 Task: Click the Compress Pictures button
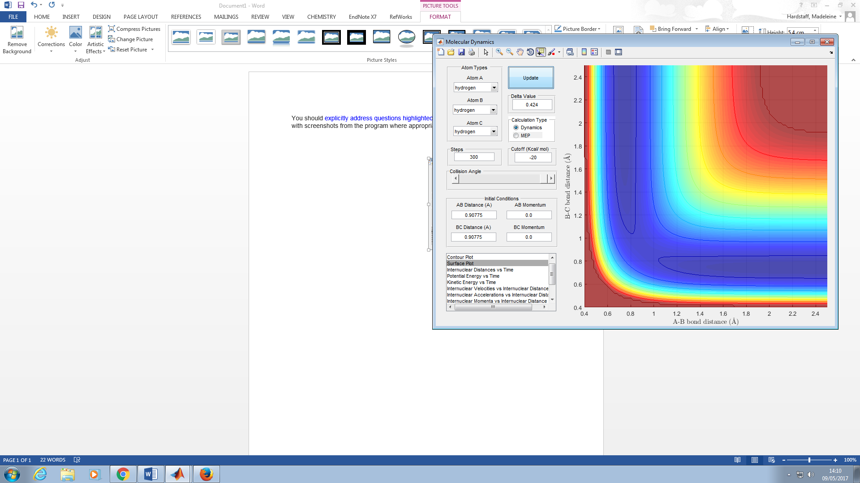134,29
